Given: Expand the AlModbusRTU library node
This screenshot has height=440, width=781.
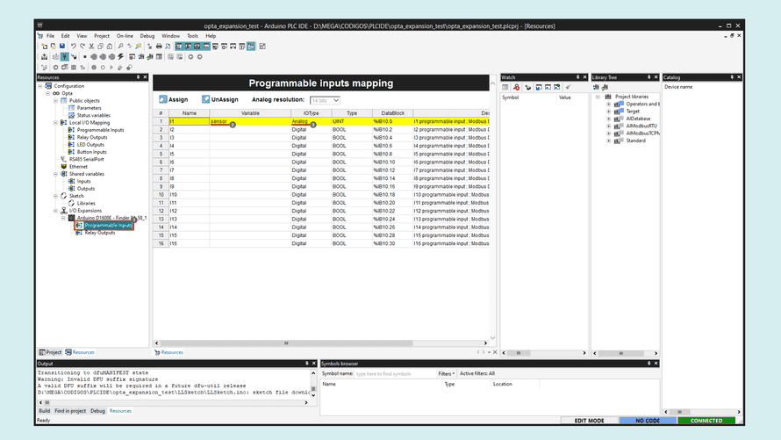Looking at the screenshot, I should 609,126.
